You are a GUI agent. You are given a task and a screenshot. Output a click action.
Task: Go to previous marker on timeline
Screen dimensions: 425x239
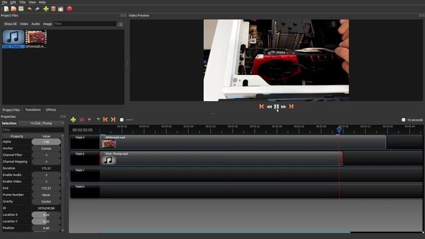(x=106, y=119)
